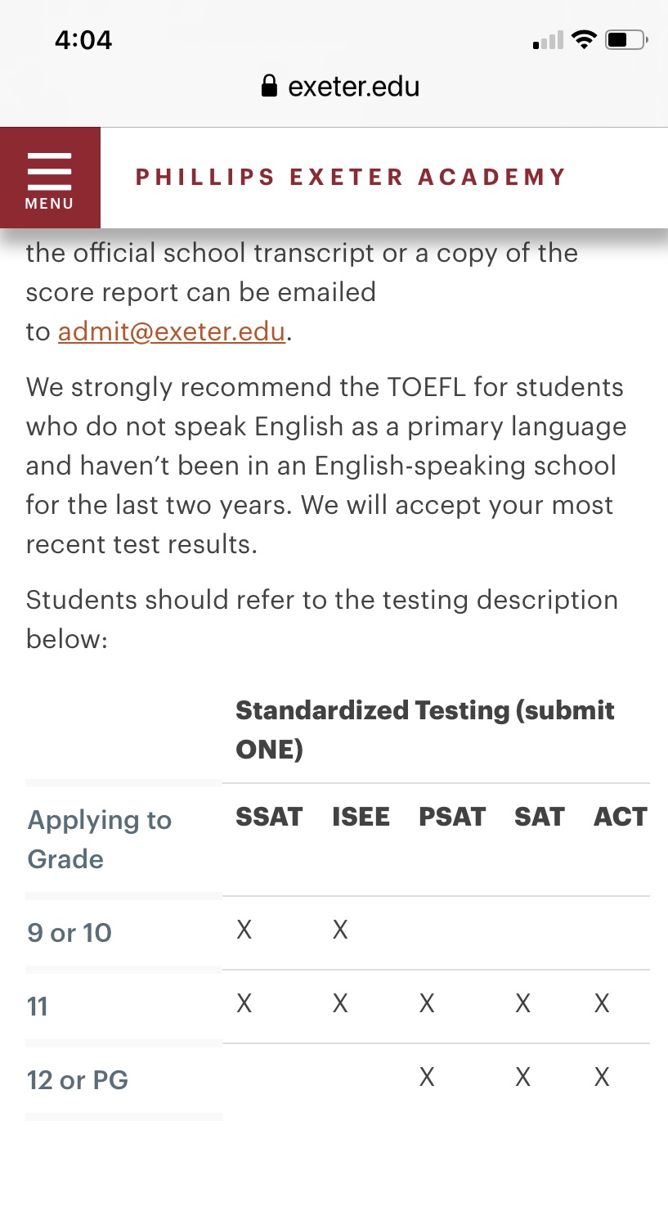Screen dimensions: 668x1207
Task: Tap the 4:04 clock in status bar
Action: pyautogui.click(x=83, y=39)
